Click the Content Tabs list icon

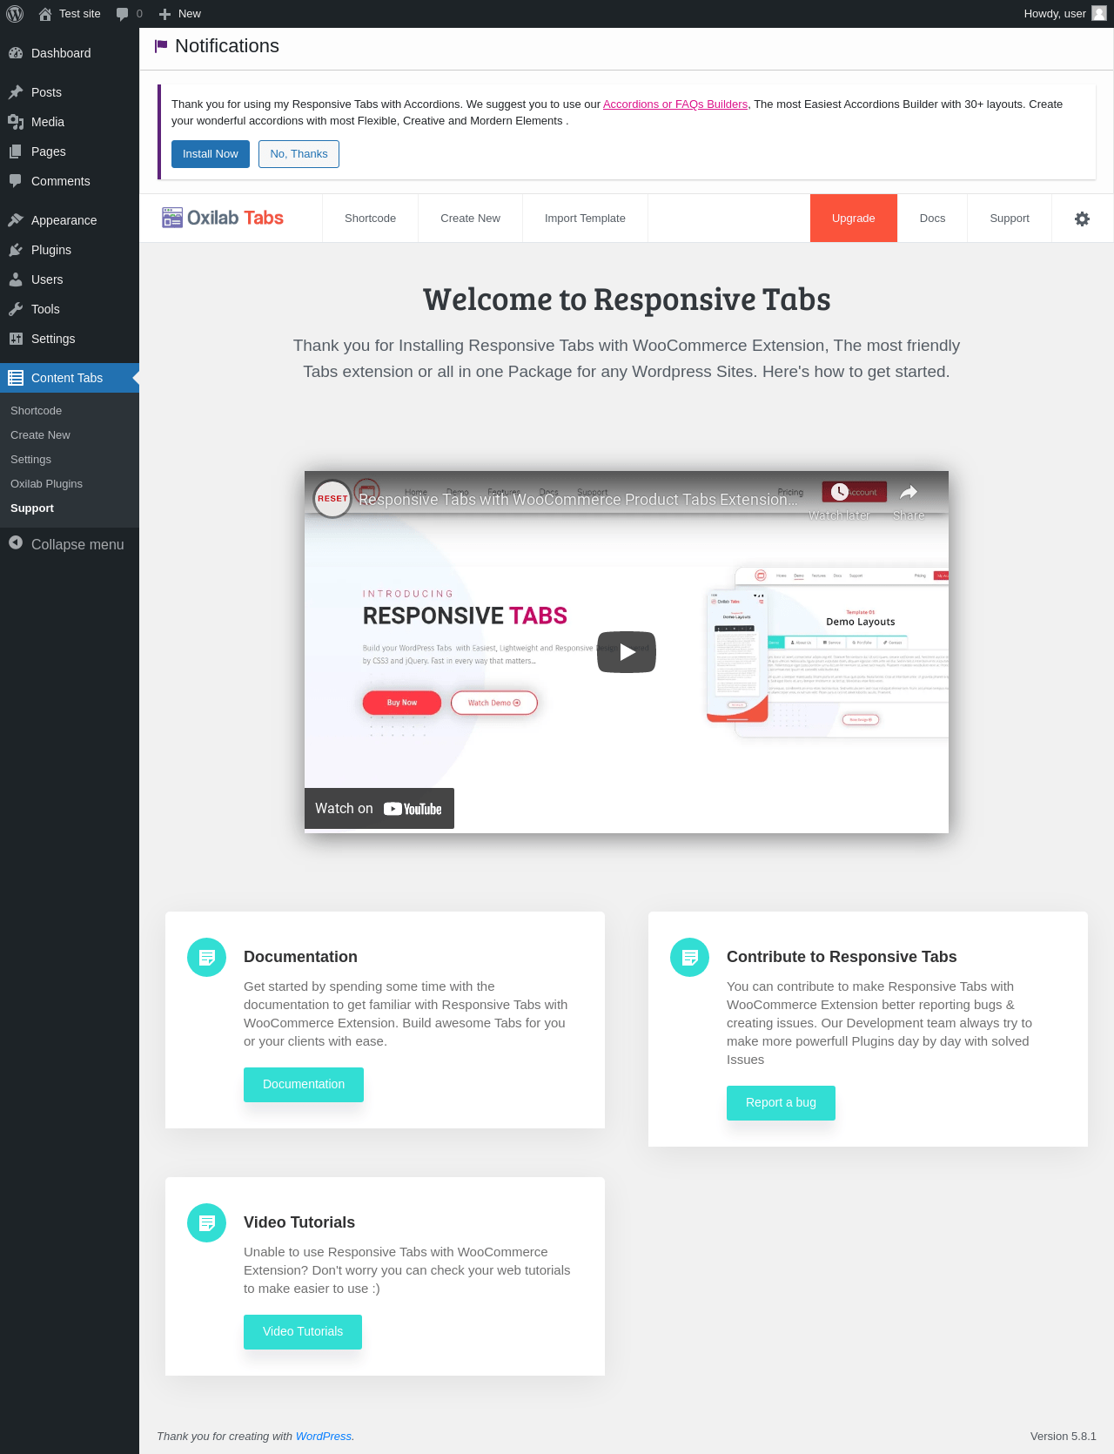pos(16,378)
